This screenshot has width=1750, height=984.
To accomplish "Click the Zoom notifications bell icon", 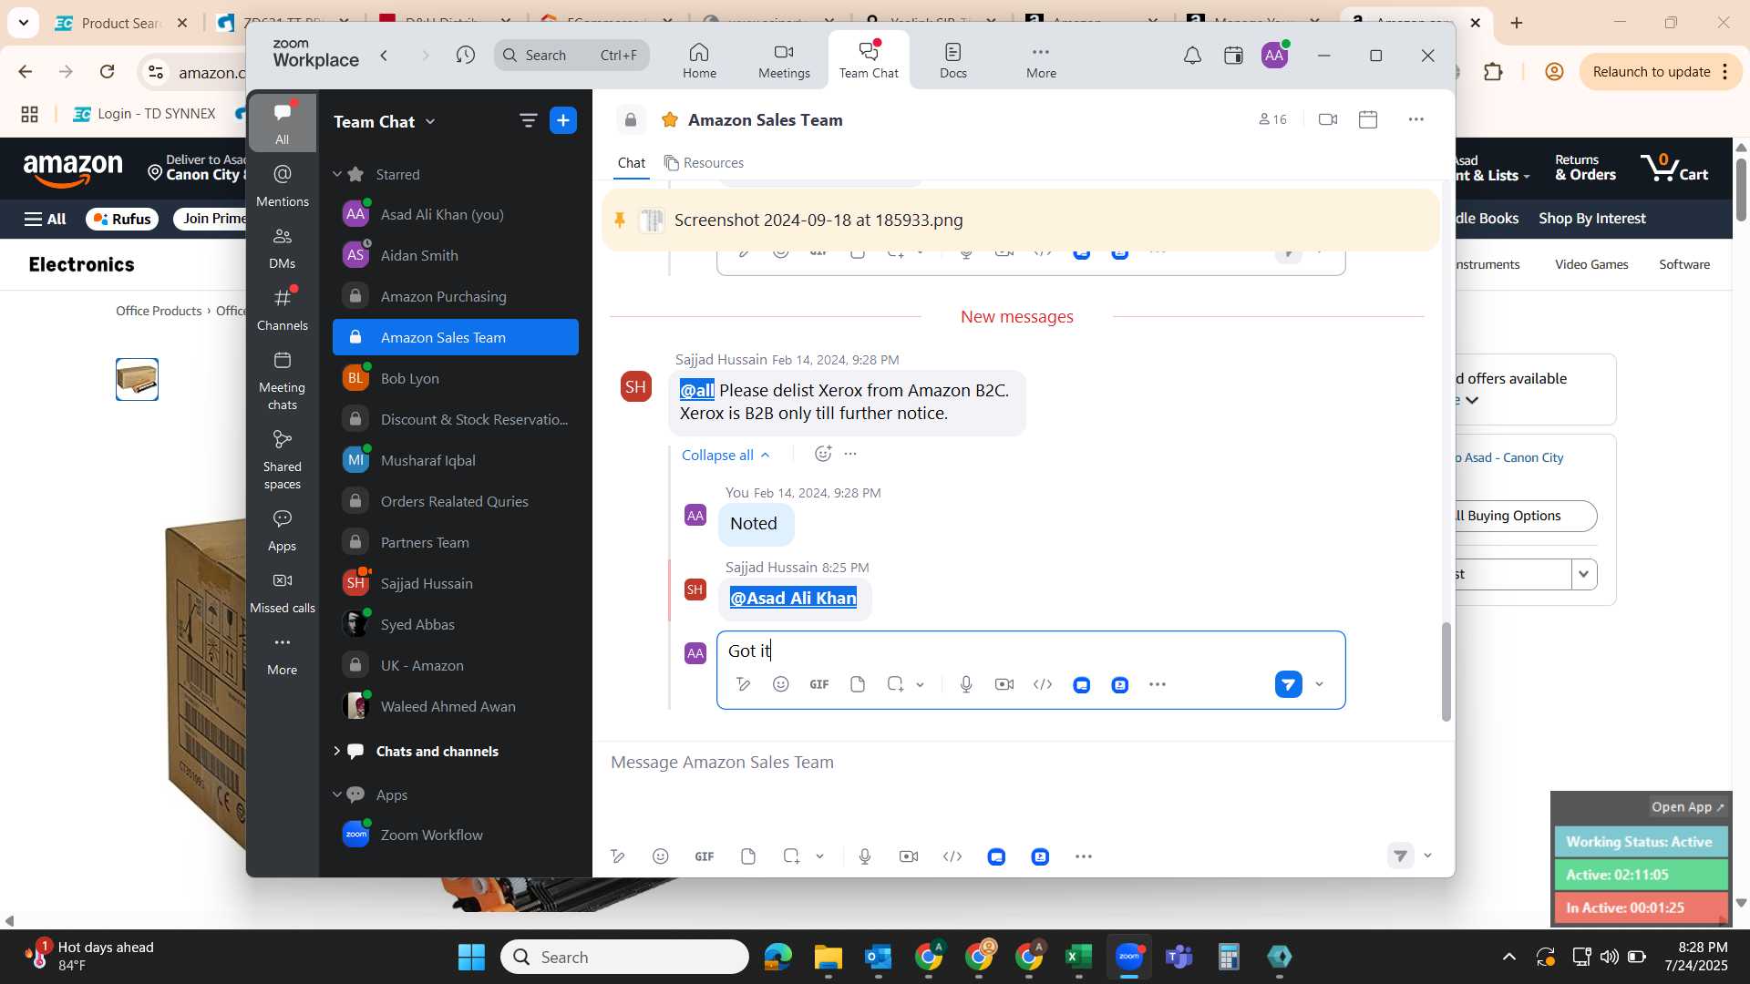I will tap(1192, 56).
